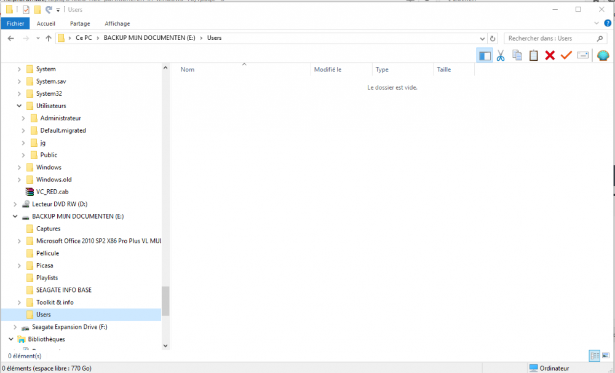Select the Default.migrated folder
615x373 pixels.
point(63,130)
